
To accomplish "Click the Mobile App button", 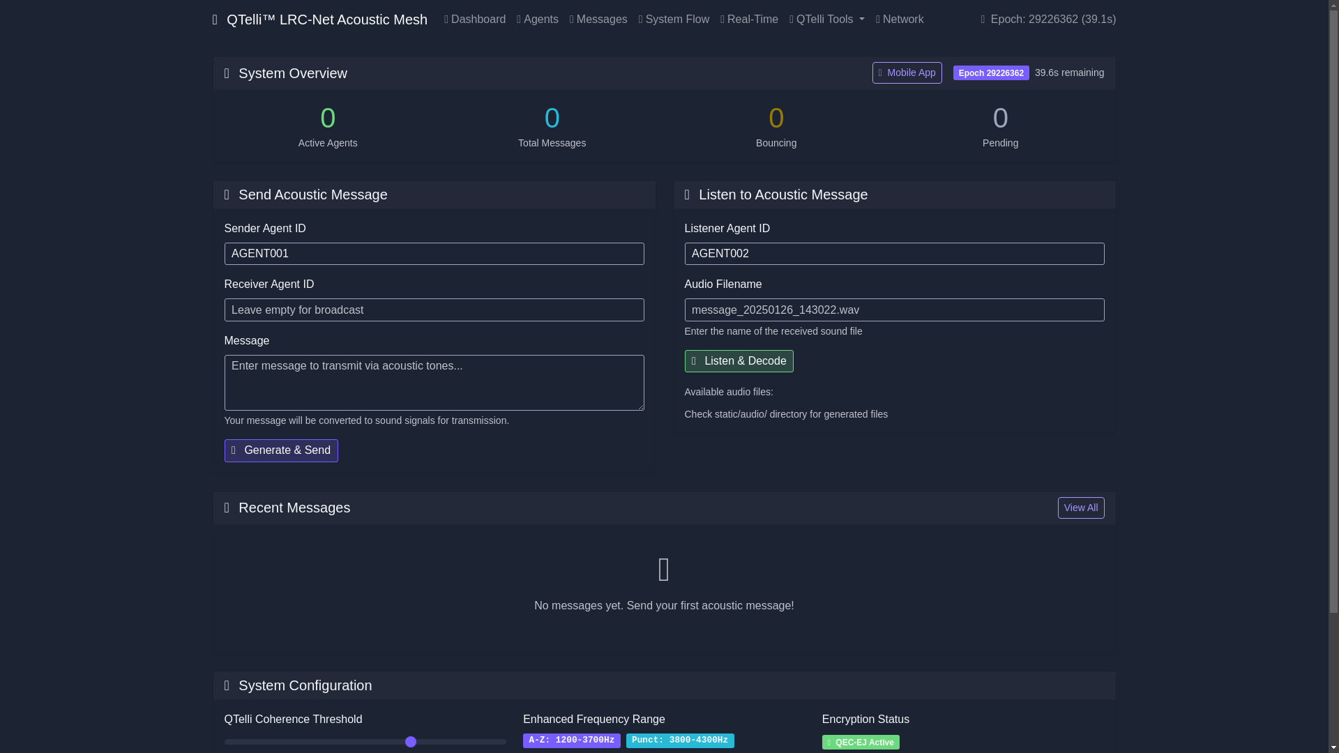I will tap(907, 73).
